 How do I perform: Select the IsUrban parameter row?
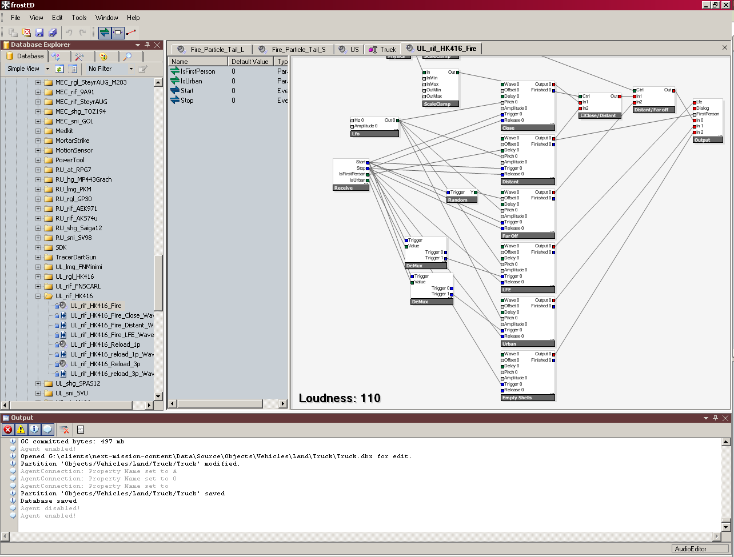[192, 81]
